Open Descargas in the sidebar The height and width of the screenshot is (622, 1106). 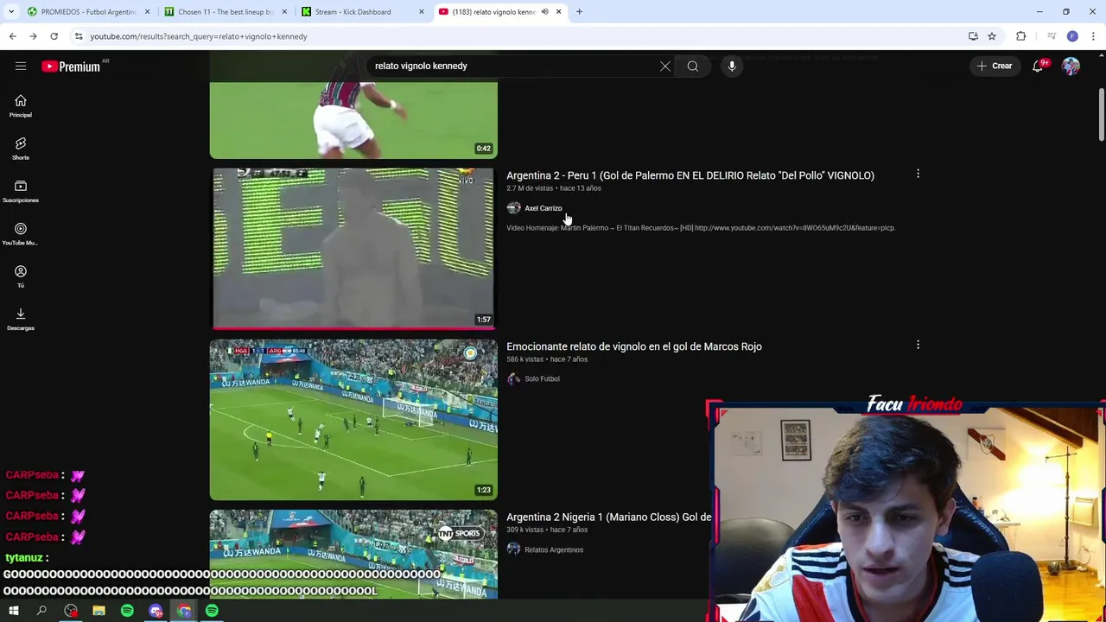(21, 320)
